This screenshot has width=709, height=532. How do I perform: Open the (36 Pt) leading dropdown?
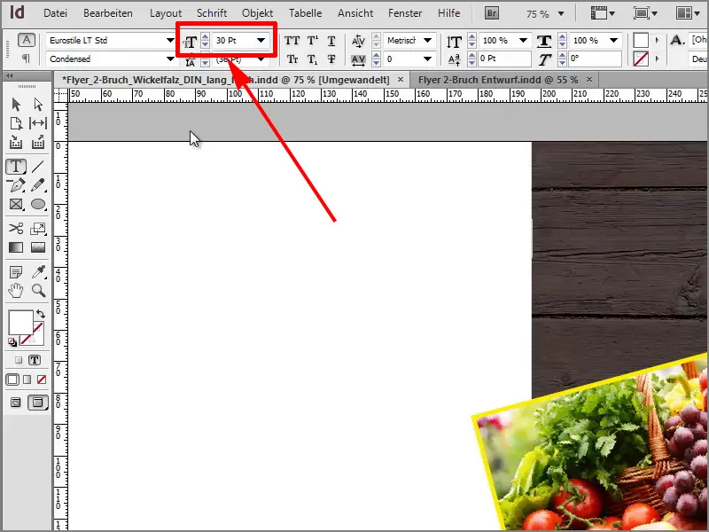261,59
